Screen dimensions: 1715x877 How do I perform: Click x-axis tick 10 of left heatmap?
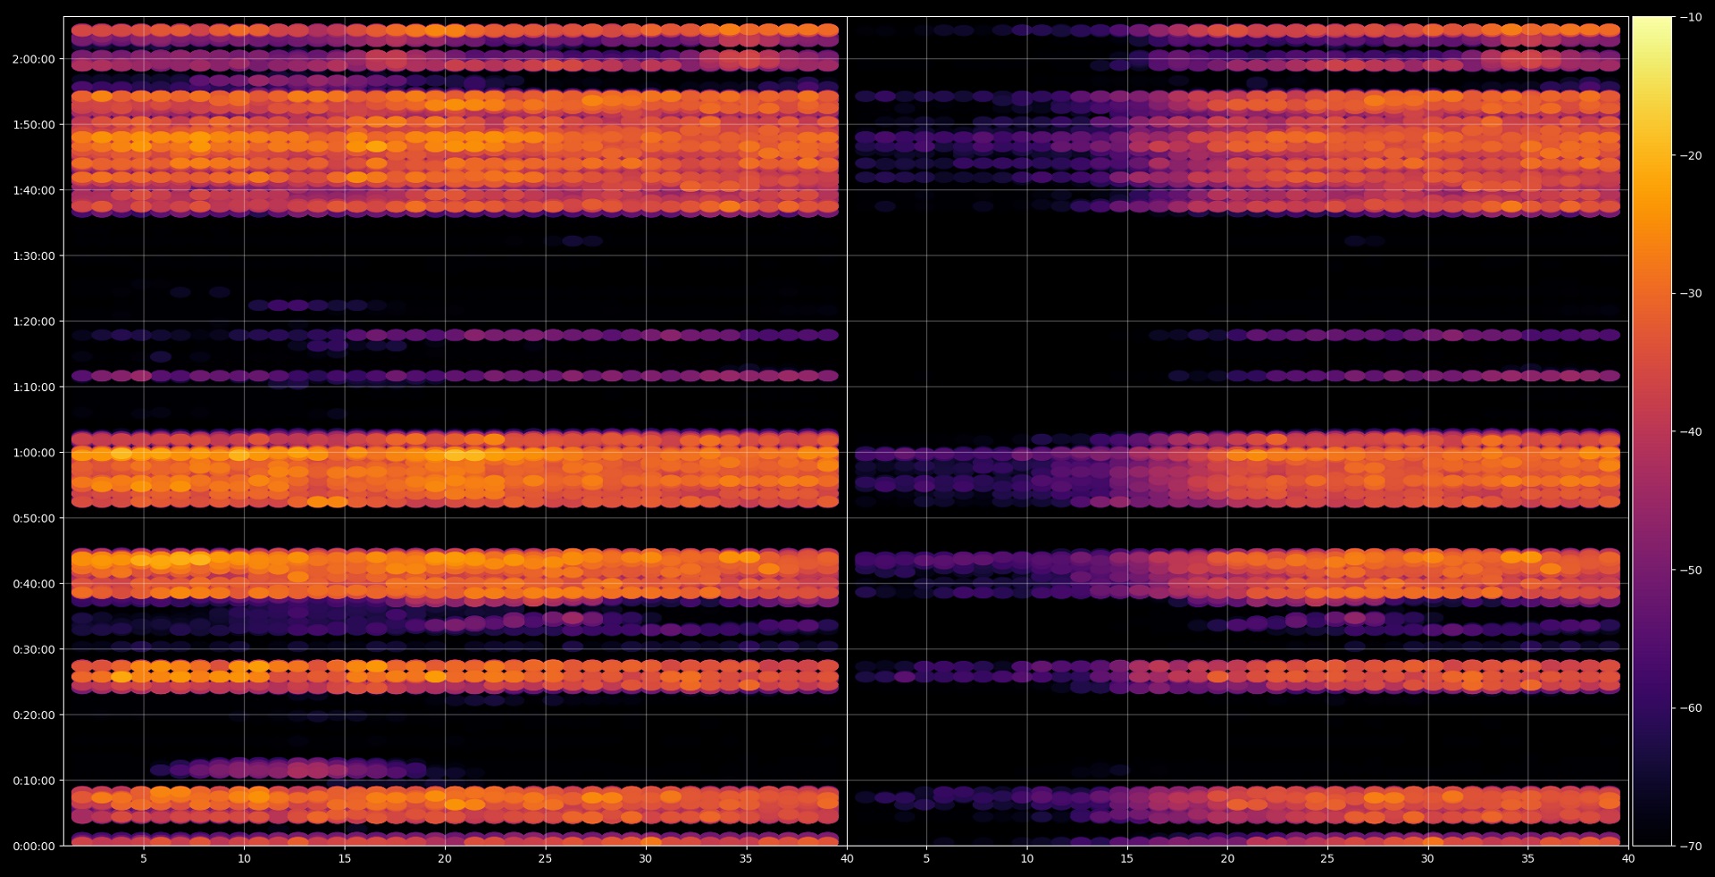[x=244, y=858]
